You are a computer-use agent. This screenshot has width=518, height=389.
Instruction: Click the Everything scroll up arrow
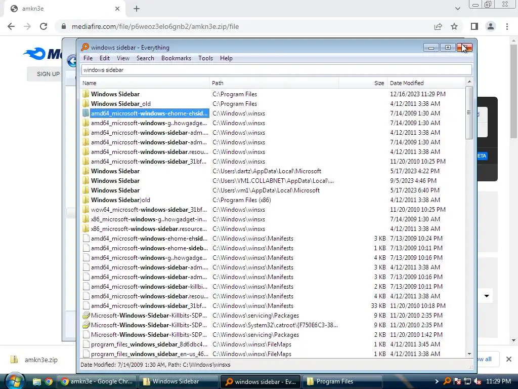click(469, 82)
